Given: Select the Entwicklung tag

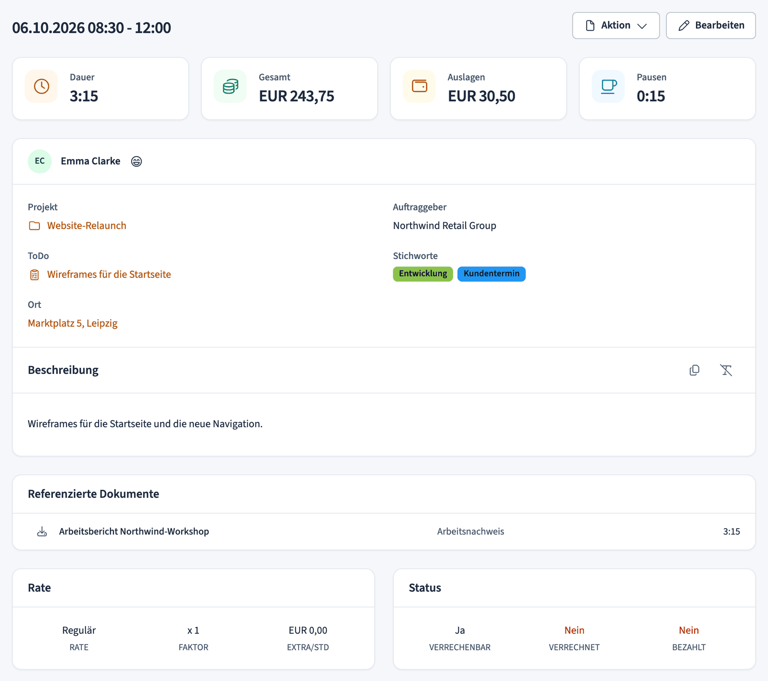Looking at the screenshot, I should tap(423, 274).
